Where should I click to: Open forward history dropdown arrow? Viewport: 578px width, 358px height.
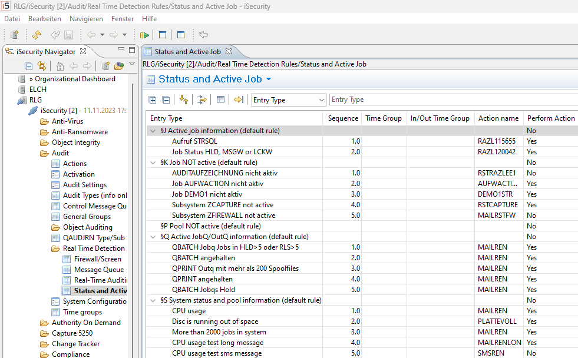tap(124, 35)
